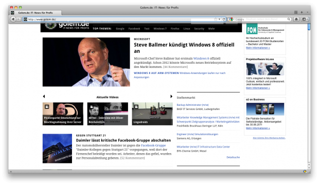Open the Test top theme
319x185 pixels.
[x=147, y=29]
